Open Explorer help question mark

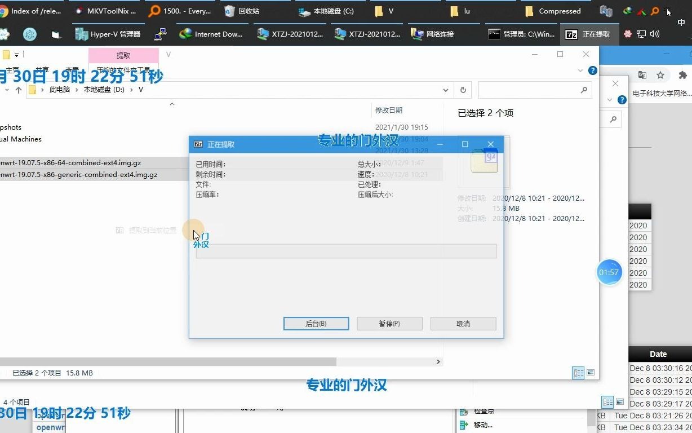click(x=592, y=70)
